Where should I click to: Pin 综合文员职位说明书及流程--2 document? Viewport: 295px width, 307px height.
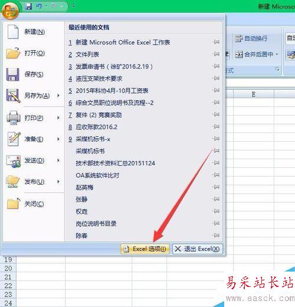pos(217,102)
